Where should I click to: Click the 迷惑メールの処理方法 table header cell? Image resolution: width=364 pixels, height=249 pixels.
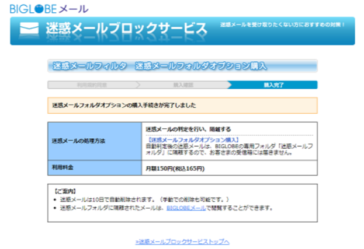(95, 141)
